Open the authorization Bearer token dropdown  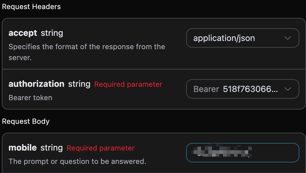(x=242, y=89)
